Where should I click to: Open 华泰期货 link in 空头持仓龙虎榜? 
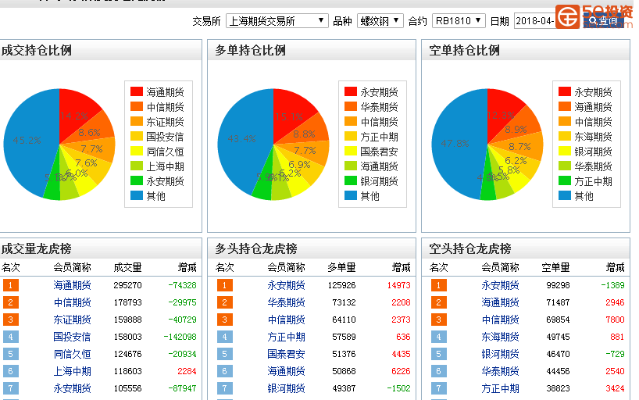coord(500,371)
